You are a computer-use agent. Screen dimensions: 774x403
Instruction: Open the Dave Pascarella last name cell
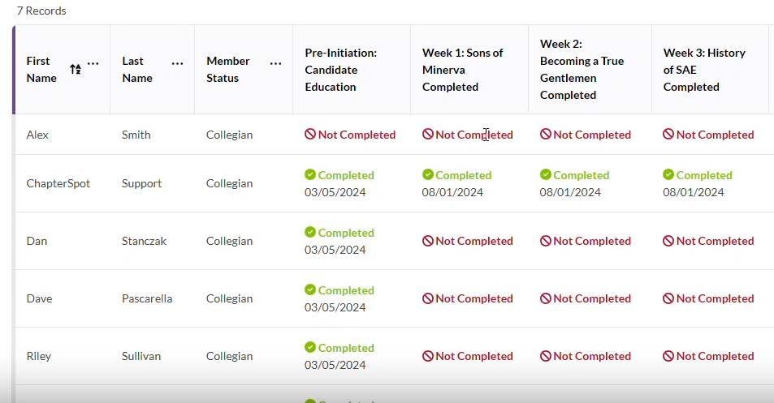tap(147, 298)
